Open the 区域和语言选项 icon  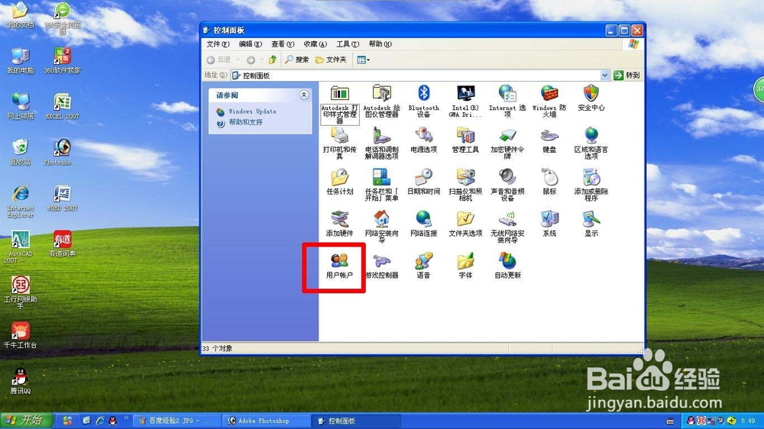(x=591, y=144)
